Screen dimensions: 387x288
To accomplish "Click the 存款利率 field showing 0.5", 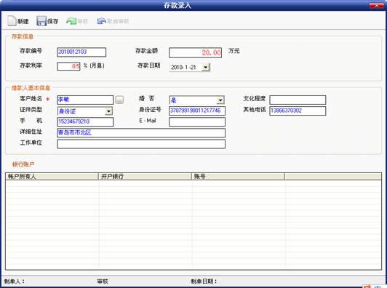I will [x=68, y=66].
